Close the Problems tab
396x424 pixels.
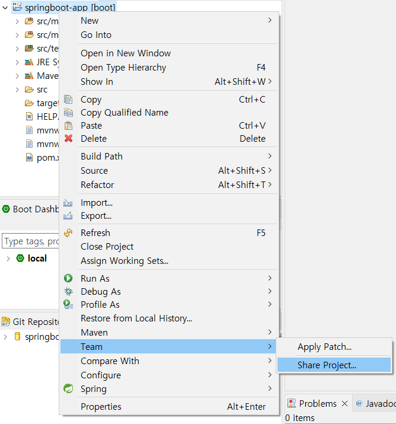tap(344, 404)
